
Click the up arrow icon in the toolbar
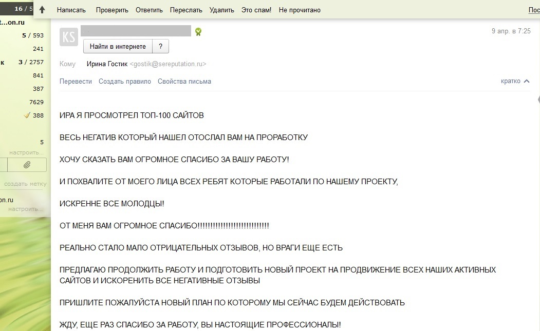pos(42,10)
